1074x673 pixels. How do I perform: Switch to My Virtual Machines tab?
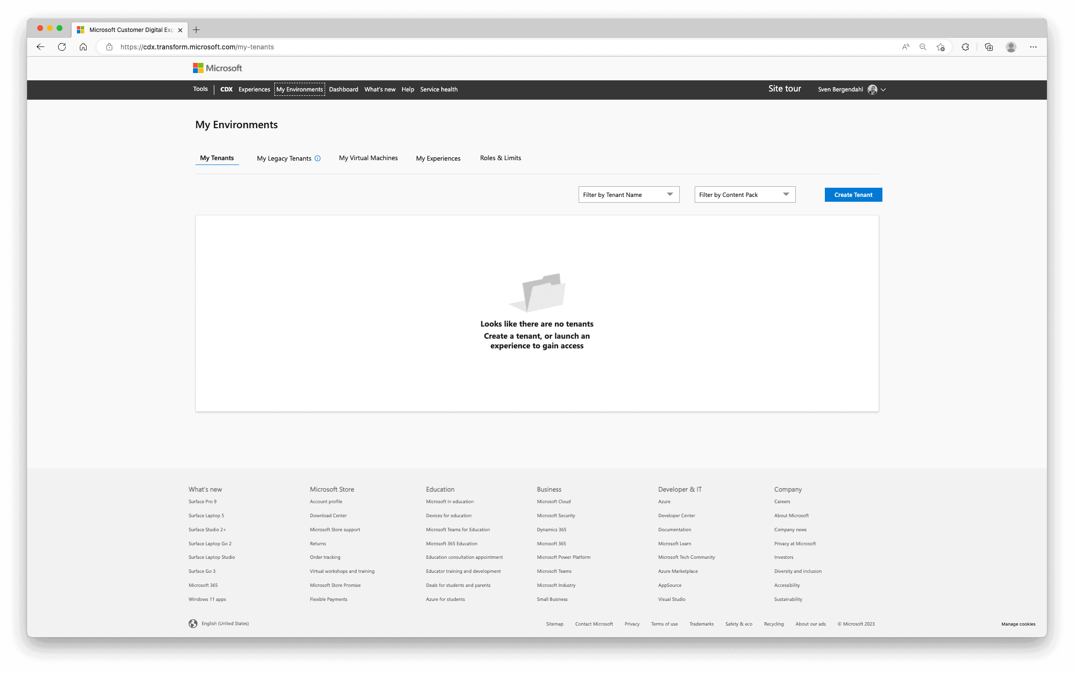coord(368,158)
